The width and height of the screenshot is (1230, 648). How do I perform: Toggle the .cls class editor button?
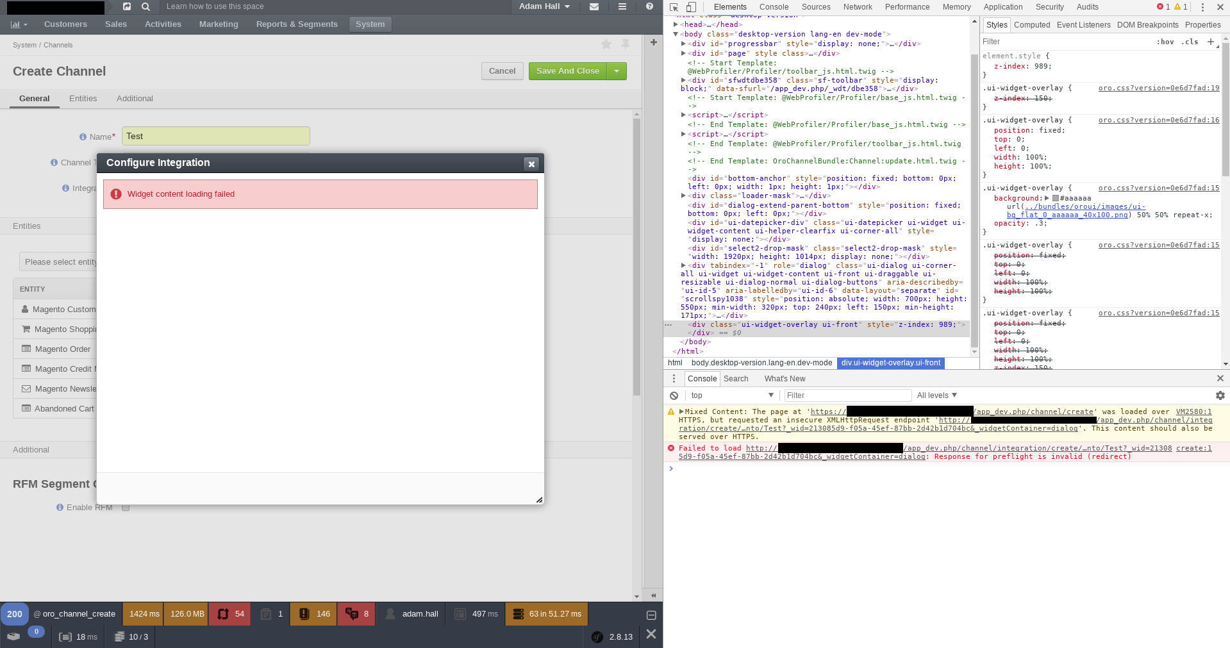[1190, 42]
